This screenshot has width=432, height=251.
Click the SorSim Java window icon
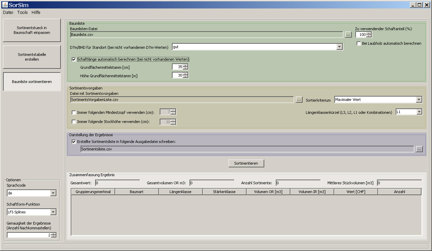(5, 4)
